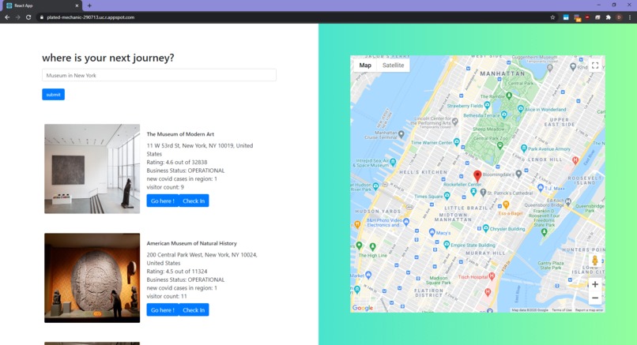Screen dimensions: 637x345
Task: Click Go here! for American Museum of Natural History
Action: click(x=163, y=310)
